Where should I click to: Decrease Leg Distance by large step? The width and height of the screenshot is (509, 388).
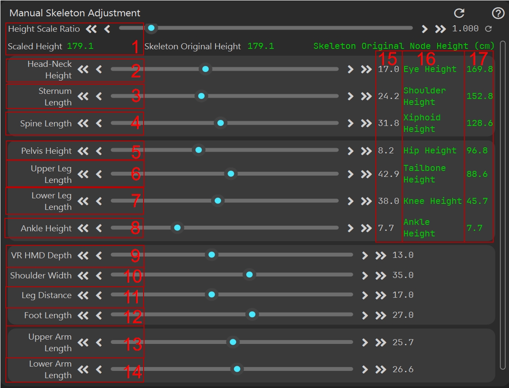click(x=83, y=295)
